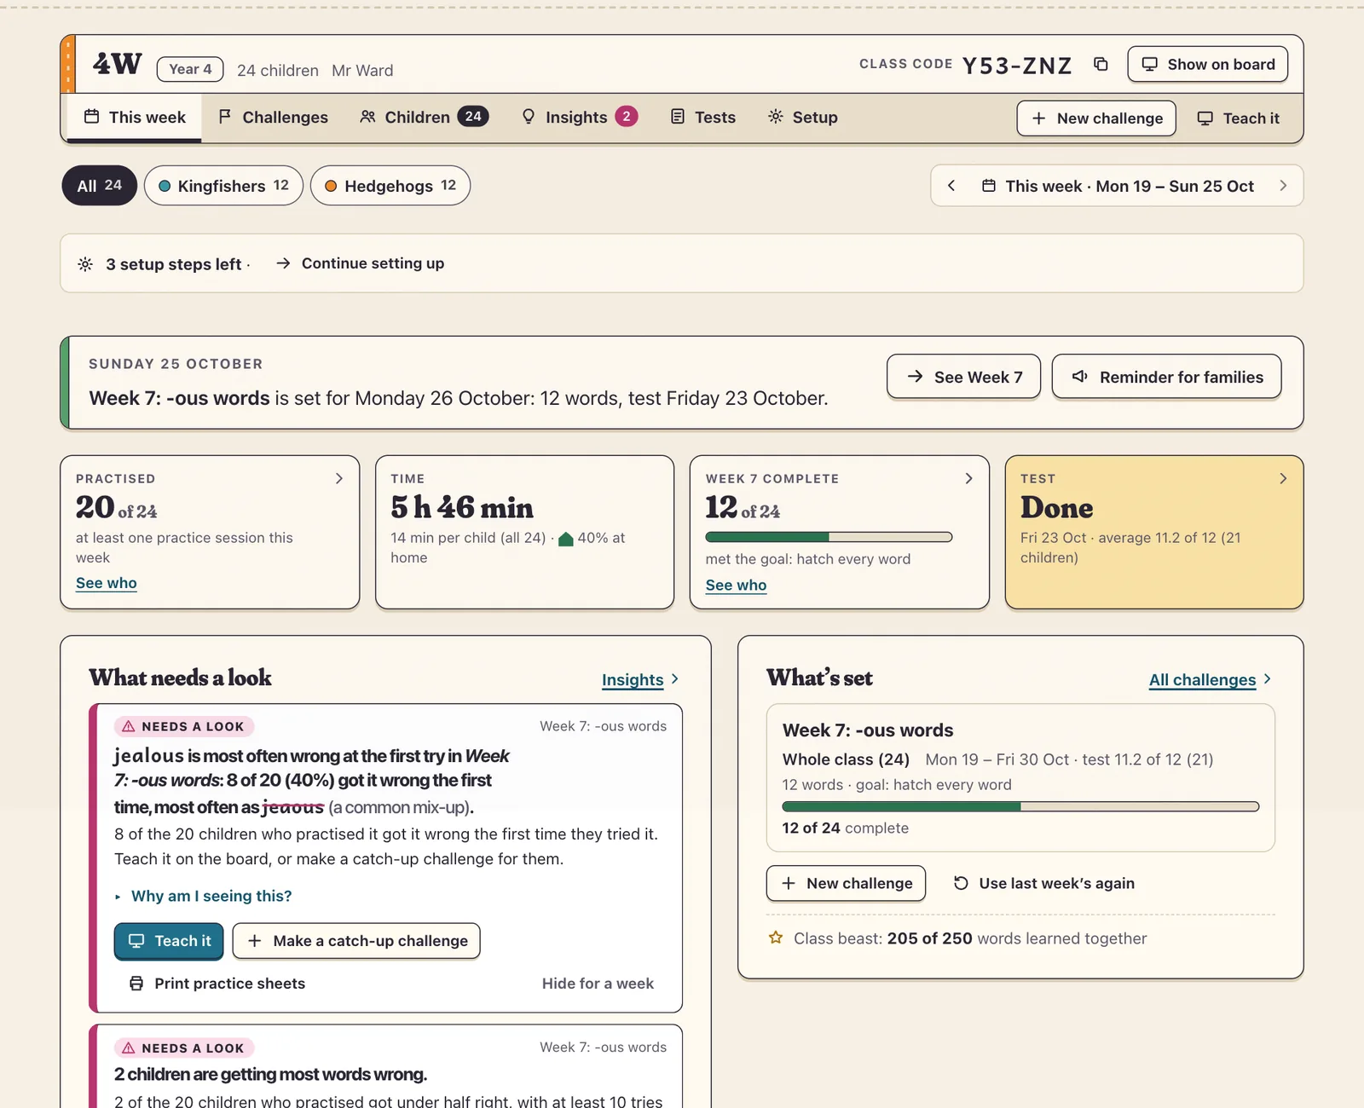Click the Insights lightbulb icon

(529, 117)
